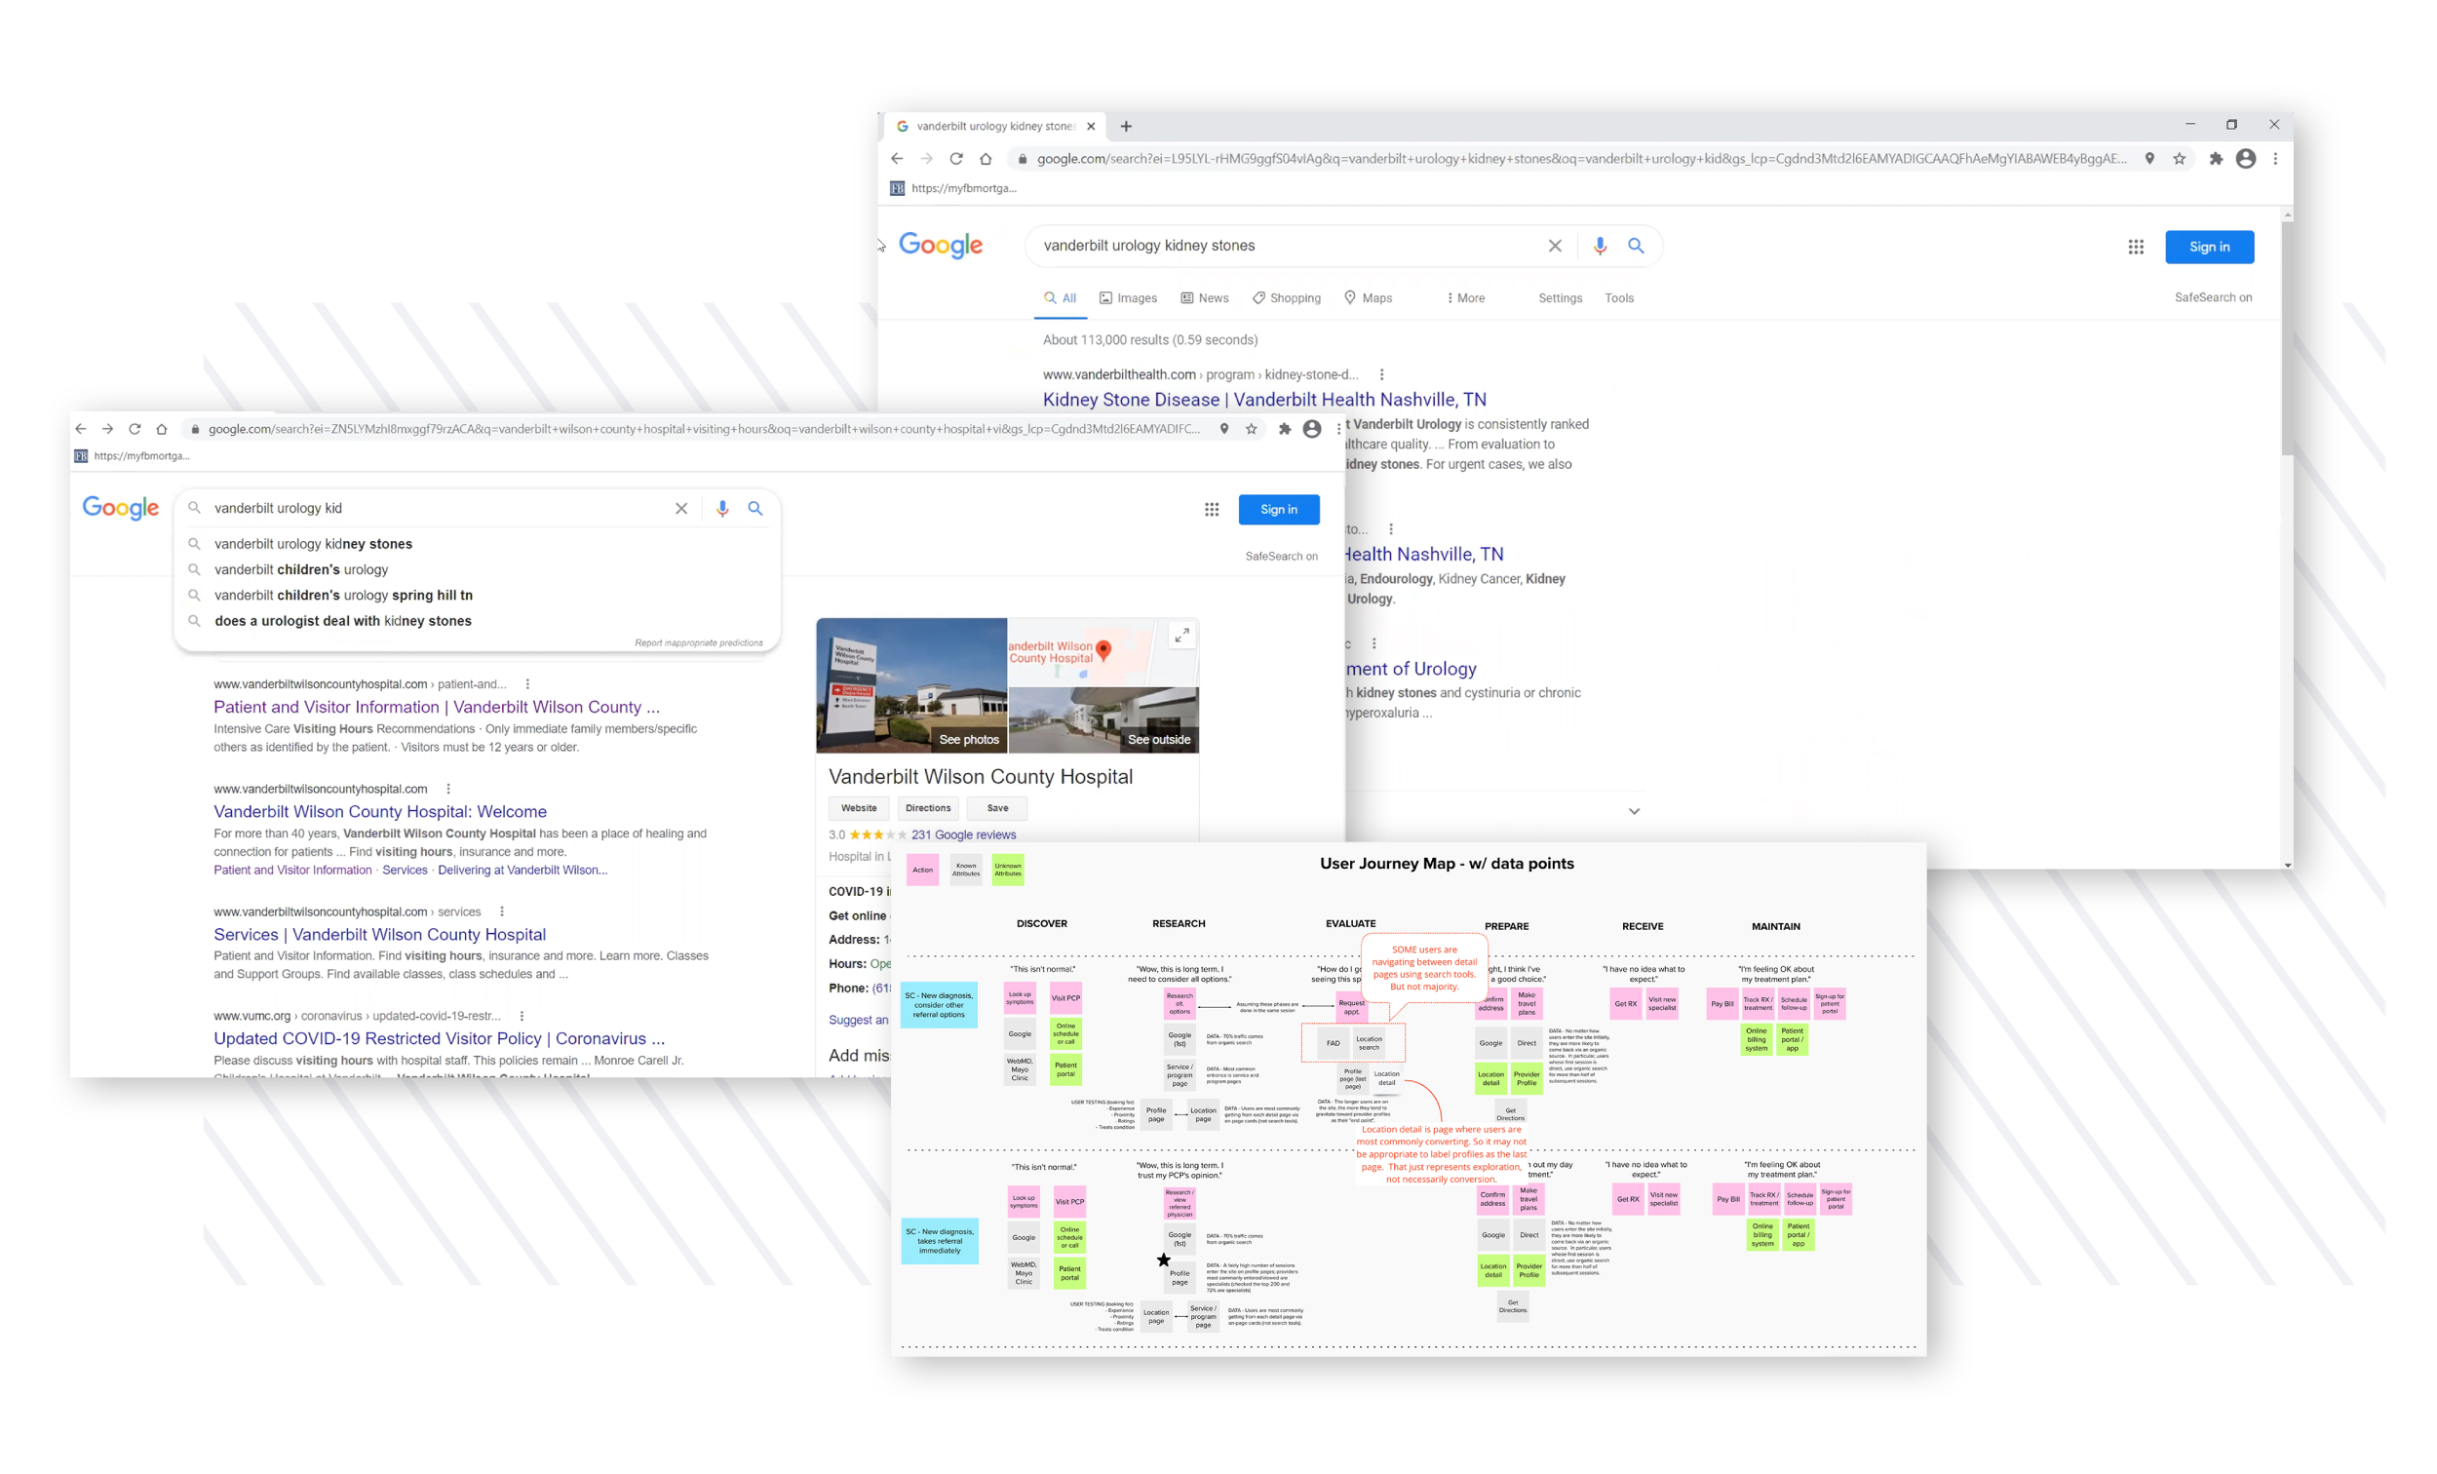Switch to Images search tab

pyautogui.click(x=1128, y=297)
